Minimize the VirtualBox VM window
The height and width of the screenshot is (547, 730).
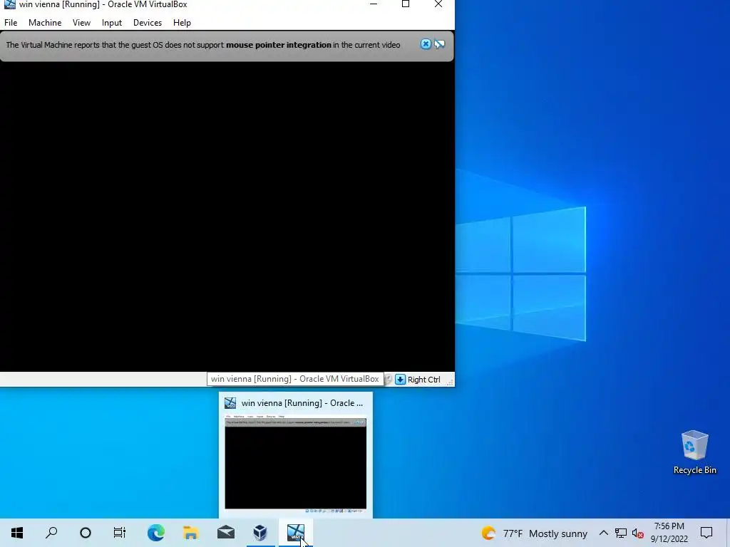coord(374,4)
